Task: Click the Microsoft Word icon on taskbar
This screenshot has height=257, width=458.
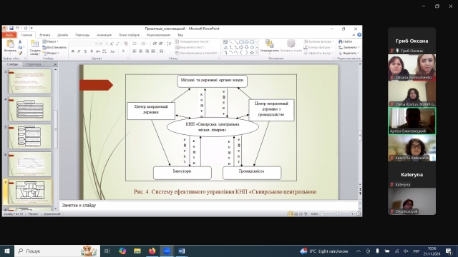Action: point(181,251)
